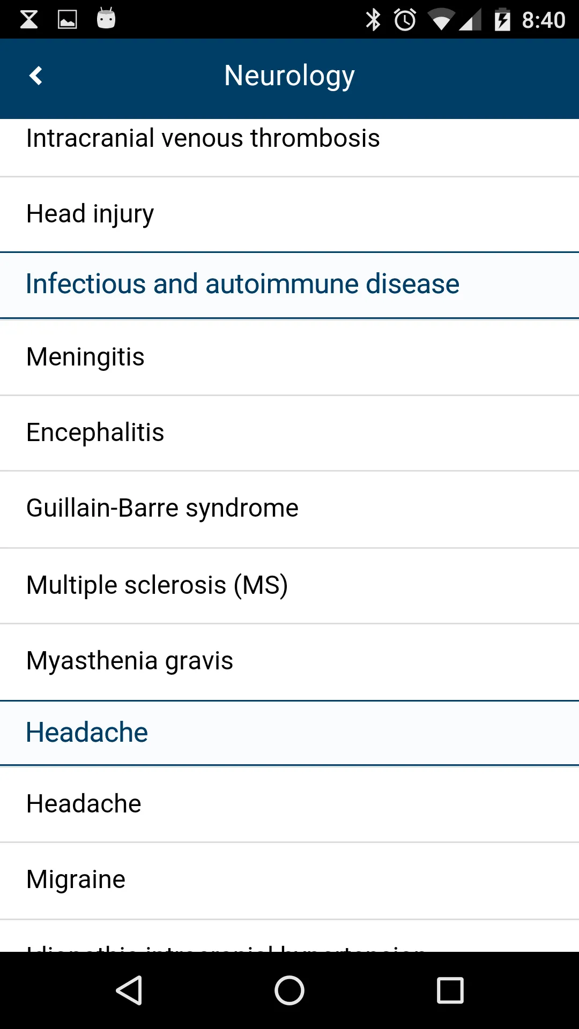This screenshot has width=579, height=1029.
Task: Open the Headache list item below header
Action: coord(289,804)
